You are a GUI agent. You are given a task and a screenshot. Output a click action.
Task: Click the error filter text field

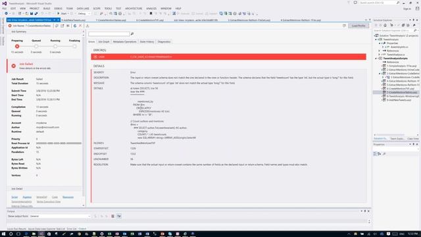coord(109,34)
